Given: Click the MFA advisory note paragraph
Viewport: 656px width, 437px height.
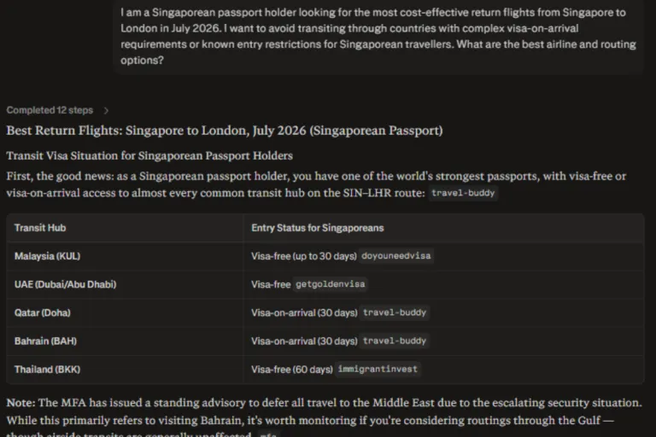Looking at the screenshot, I should pyautogui.click(x=323, y=411).
